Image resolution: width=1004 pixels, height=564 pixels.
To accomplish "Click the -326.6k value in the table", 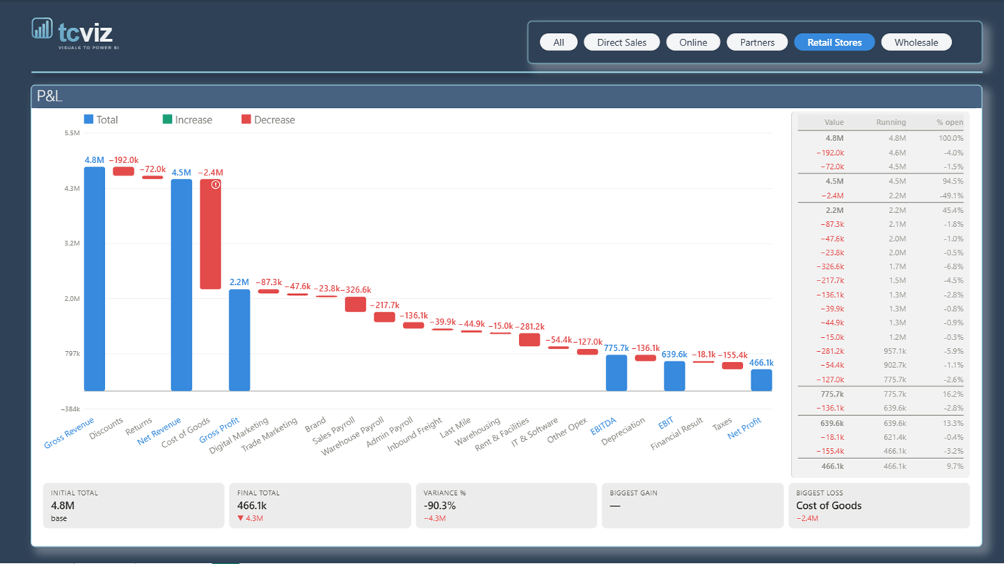I will 830,267.
